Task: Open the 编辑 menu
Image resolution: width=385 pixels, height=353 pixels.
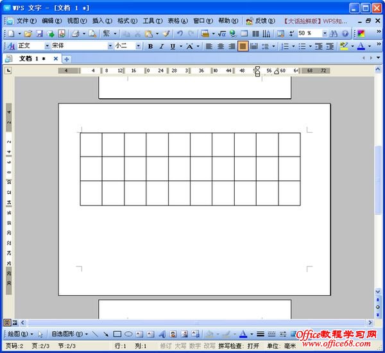Action: coord(51,21)
